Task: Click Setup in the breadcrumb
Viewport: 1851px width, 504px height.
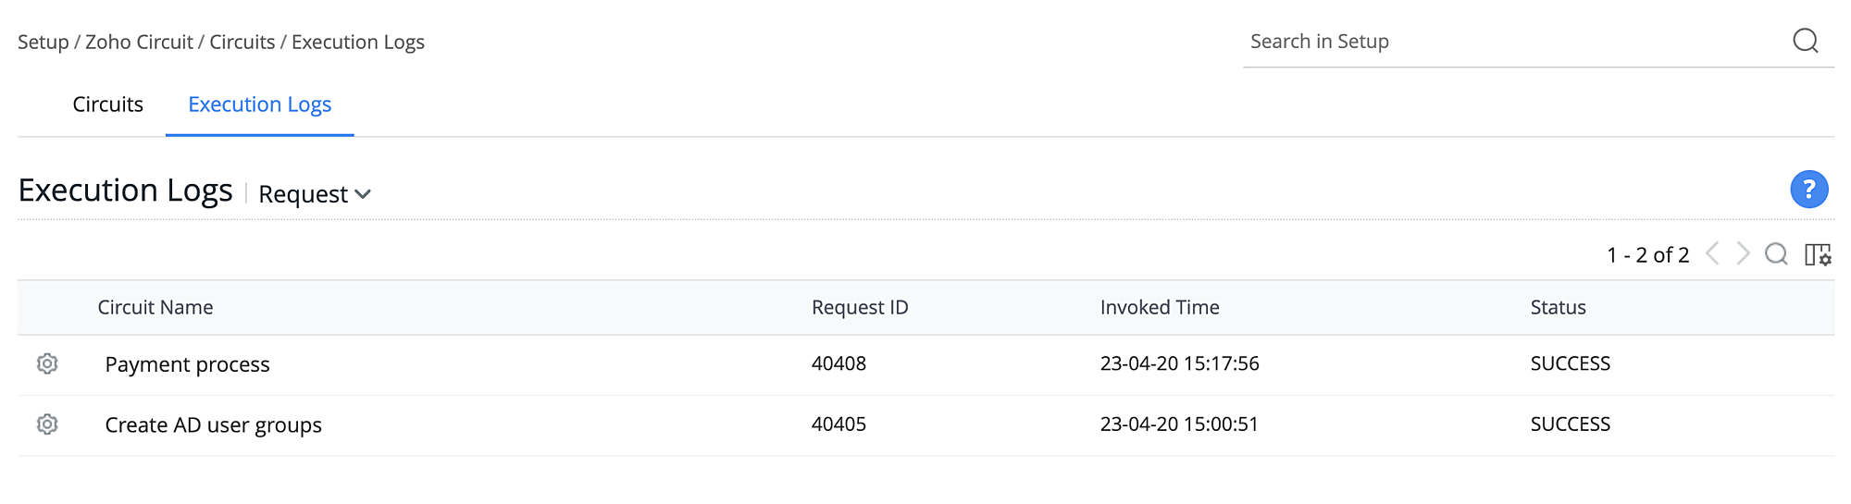Action: 43,42
